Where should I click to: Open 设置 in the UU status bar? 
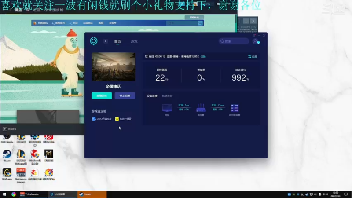click(253, 57)
